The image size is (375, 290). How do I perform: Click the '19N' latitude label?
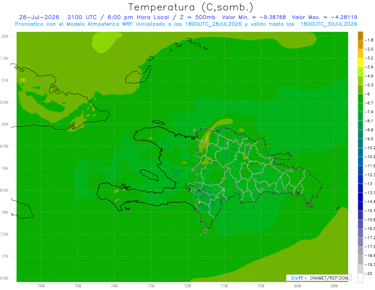(5, 168)
